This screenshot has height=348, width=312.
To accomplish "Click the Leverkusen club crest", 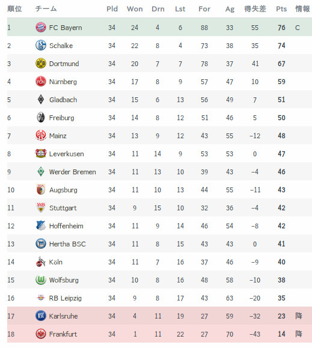I will click(x=41, y=154).
